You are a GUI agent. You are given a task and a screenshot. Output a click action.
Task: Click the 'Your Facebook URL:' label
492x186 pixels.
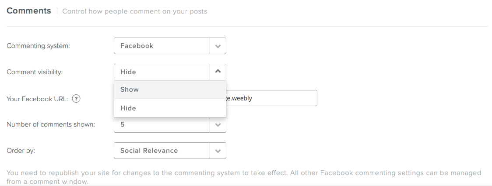tap(37, 99)
